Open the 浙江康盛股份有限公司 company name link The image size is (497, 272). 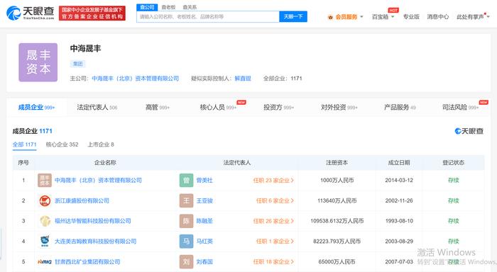tap(82, 200)
